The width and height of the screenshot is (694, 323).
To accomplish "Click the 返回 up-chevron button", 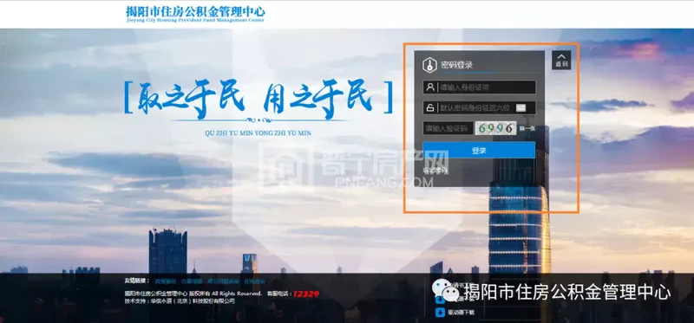I will click(x=561, y=60).
